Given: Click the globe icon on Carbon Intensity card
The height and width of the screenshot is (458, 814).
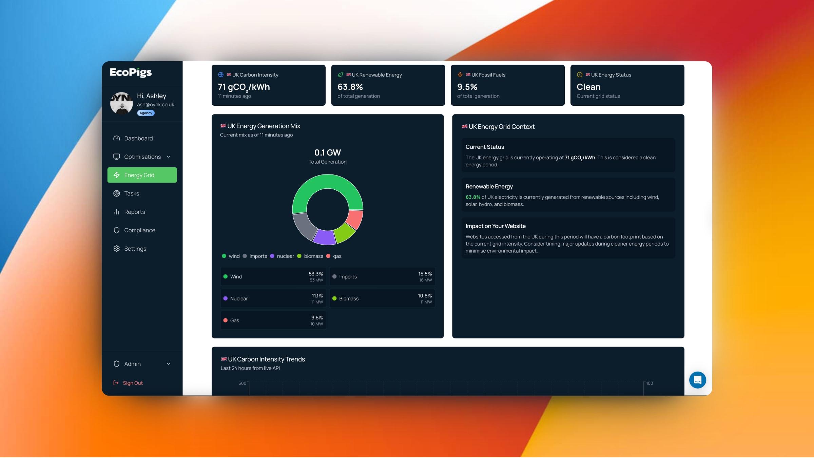Looking at the screenshot, I should pos(221,75).
